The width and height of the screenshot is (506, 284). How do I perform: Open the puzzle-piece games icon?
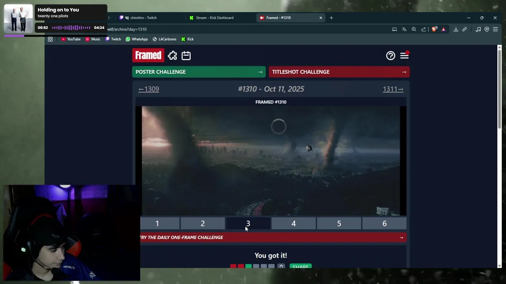point(172,56)
